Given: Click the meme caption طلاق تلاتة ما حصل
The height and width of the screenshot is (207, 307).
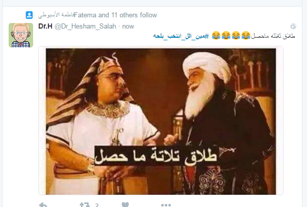Looking at the screenshot, I should tap(156, 156).
